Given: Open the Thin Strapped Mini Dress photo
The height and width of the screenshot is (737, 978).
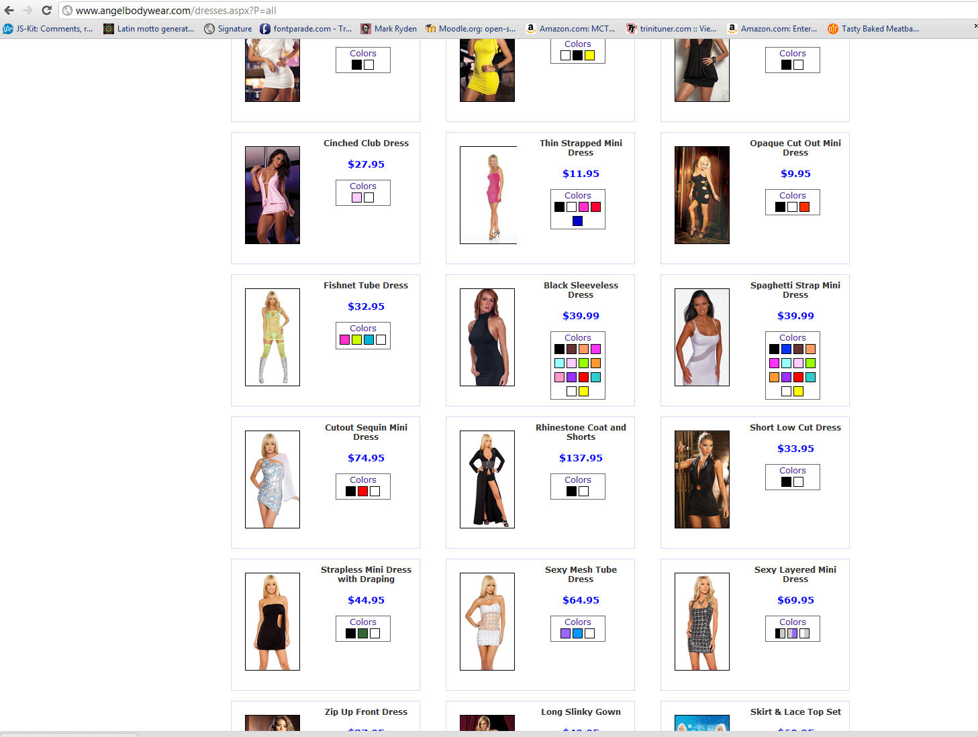Looking at the screenshot, I should tap(489, 195).
